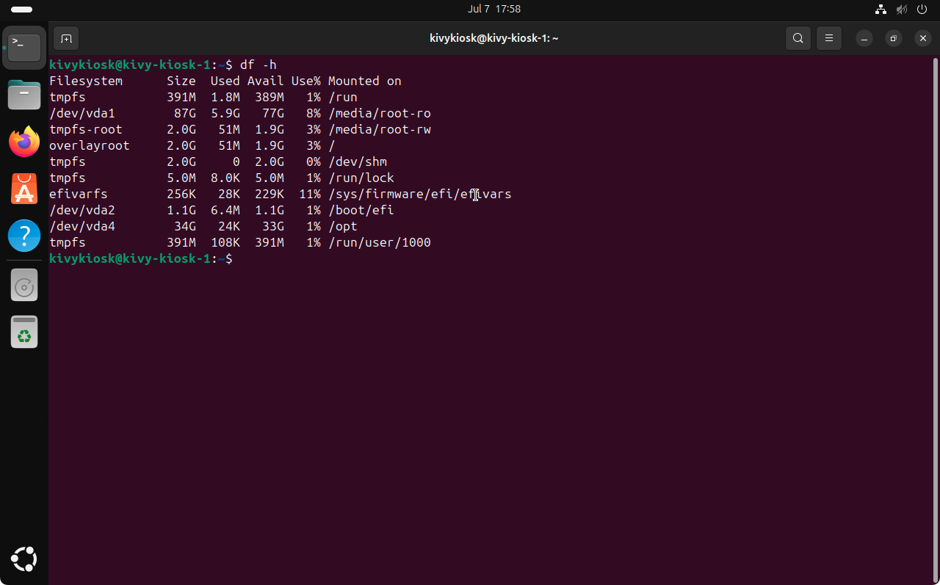Open the terminal hamburger menu
Viewport: 940px width, 585px height.
[829, 38]
